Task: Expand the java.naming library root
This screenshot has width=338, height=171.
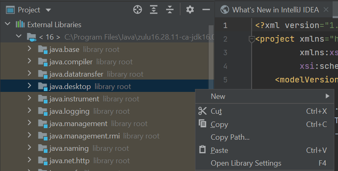Action: (29, 148)
